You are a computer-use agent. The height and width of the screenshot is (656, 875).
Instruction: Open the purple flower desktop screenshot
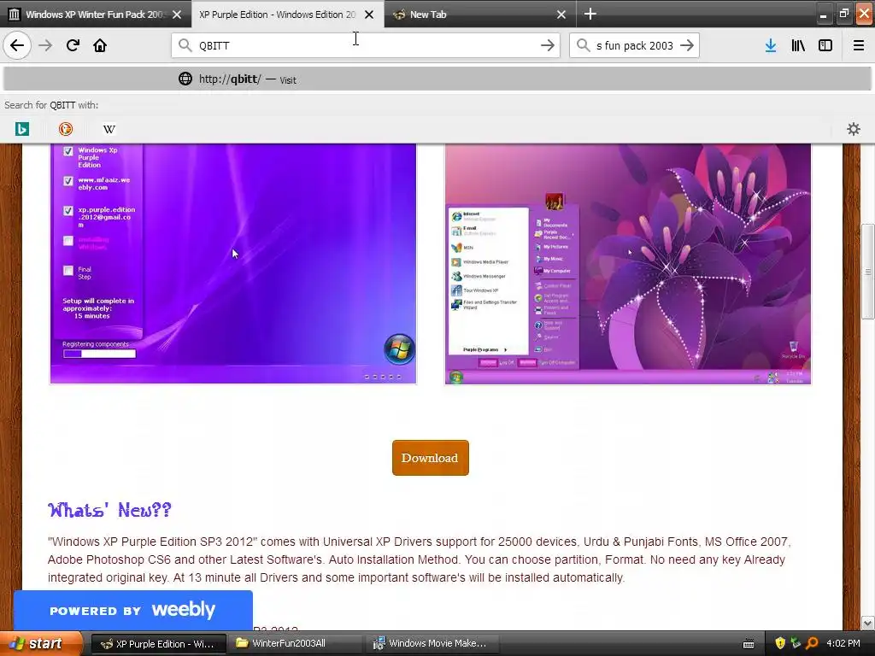pos(628,263)
